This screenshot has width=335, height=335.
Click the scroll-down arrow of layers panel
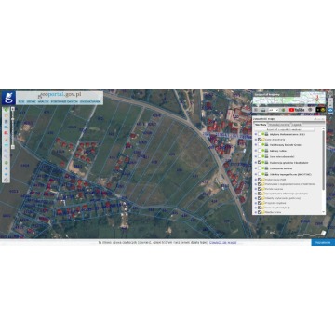pos(324,212)
